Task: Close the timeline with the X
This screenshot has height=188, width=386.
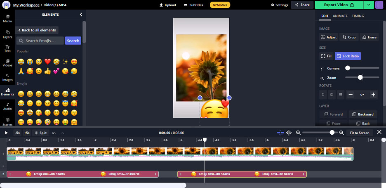Action: pyautogui.click(x=379, y=132)
